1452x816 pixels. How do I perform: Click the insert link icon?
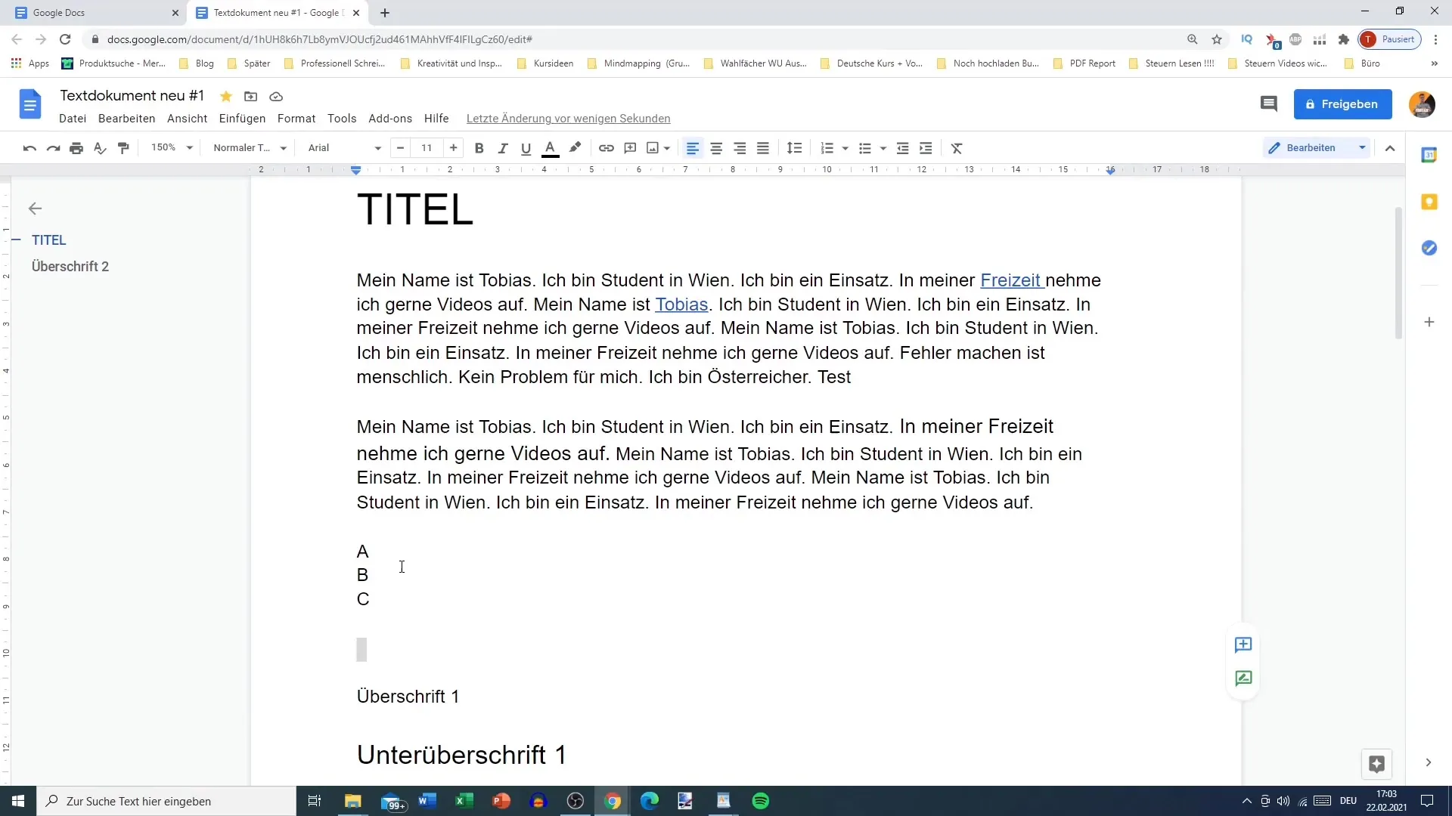click(x=607, y=148)
